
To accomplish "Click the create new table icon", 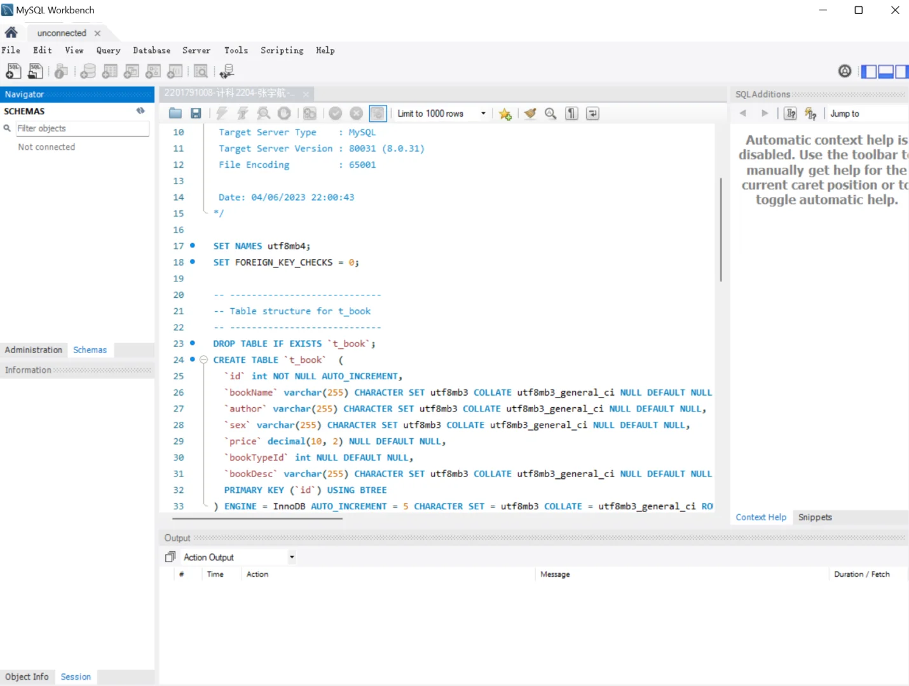I will click(110, 71).
